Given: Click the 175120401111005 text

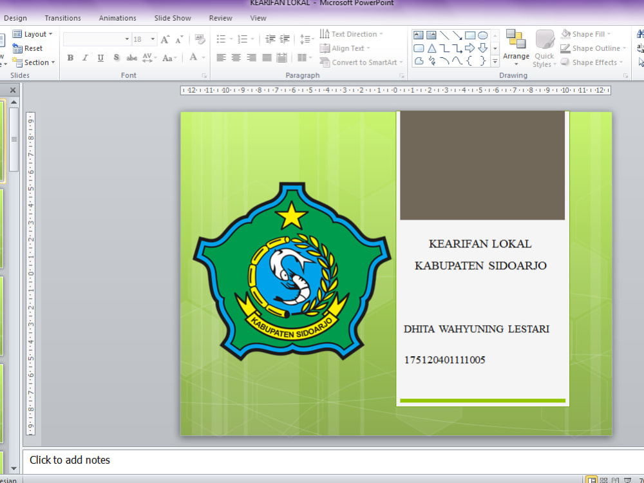Looking at the screenshot, I should [x=445, y=360].
